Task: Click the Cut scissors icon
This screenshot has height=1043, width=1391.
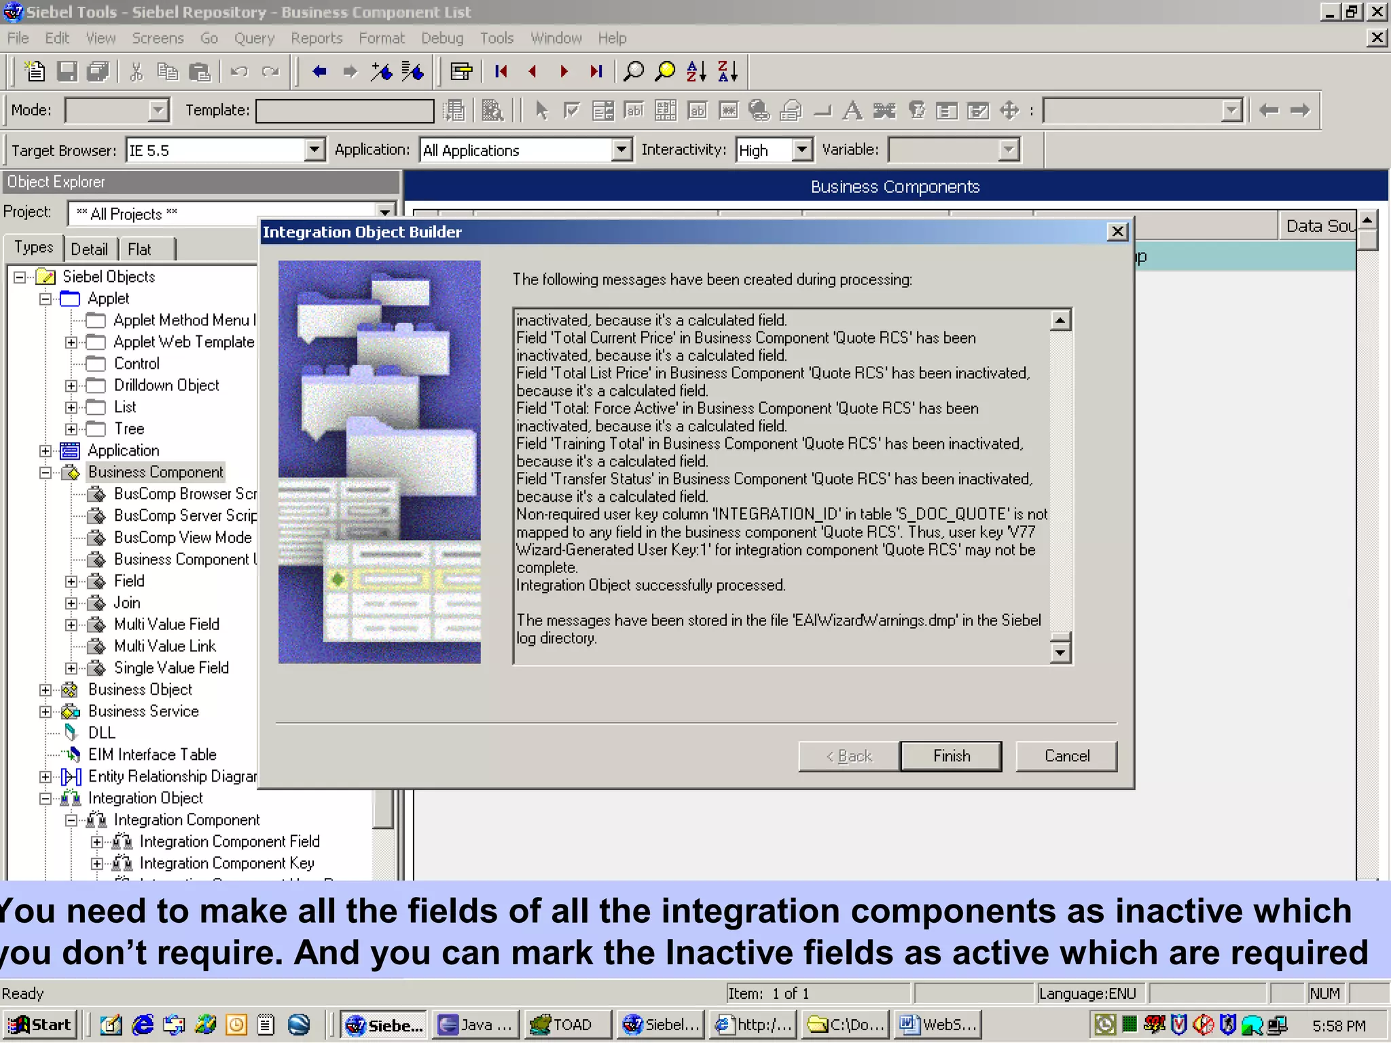Action: [137, 71]
